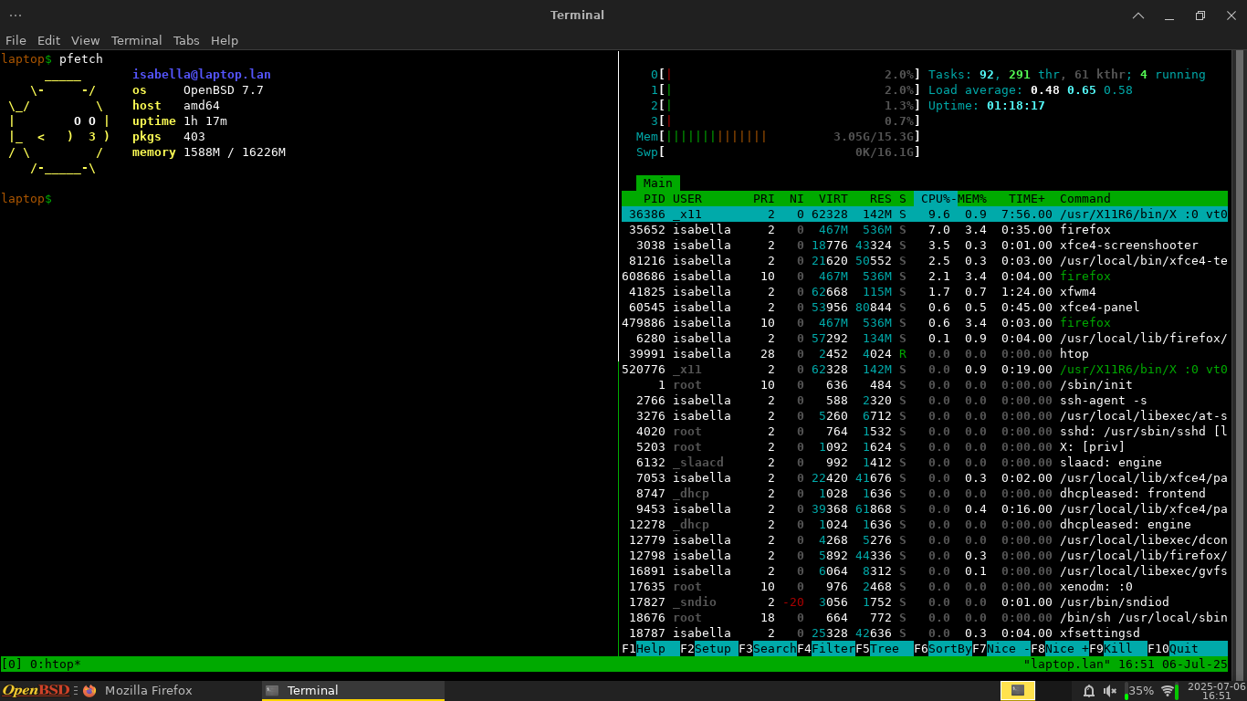Sort by the PID column header
The width and height of the screenshot is (1247, 701).
click(655, 198)
